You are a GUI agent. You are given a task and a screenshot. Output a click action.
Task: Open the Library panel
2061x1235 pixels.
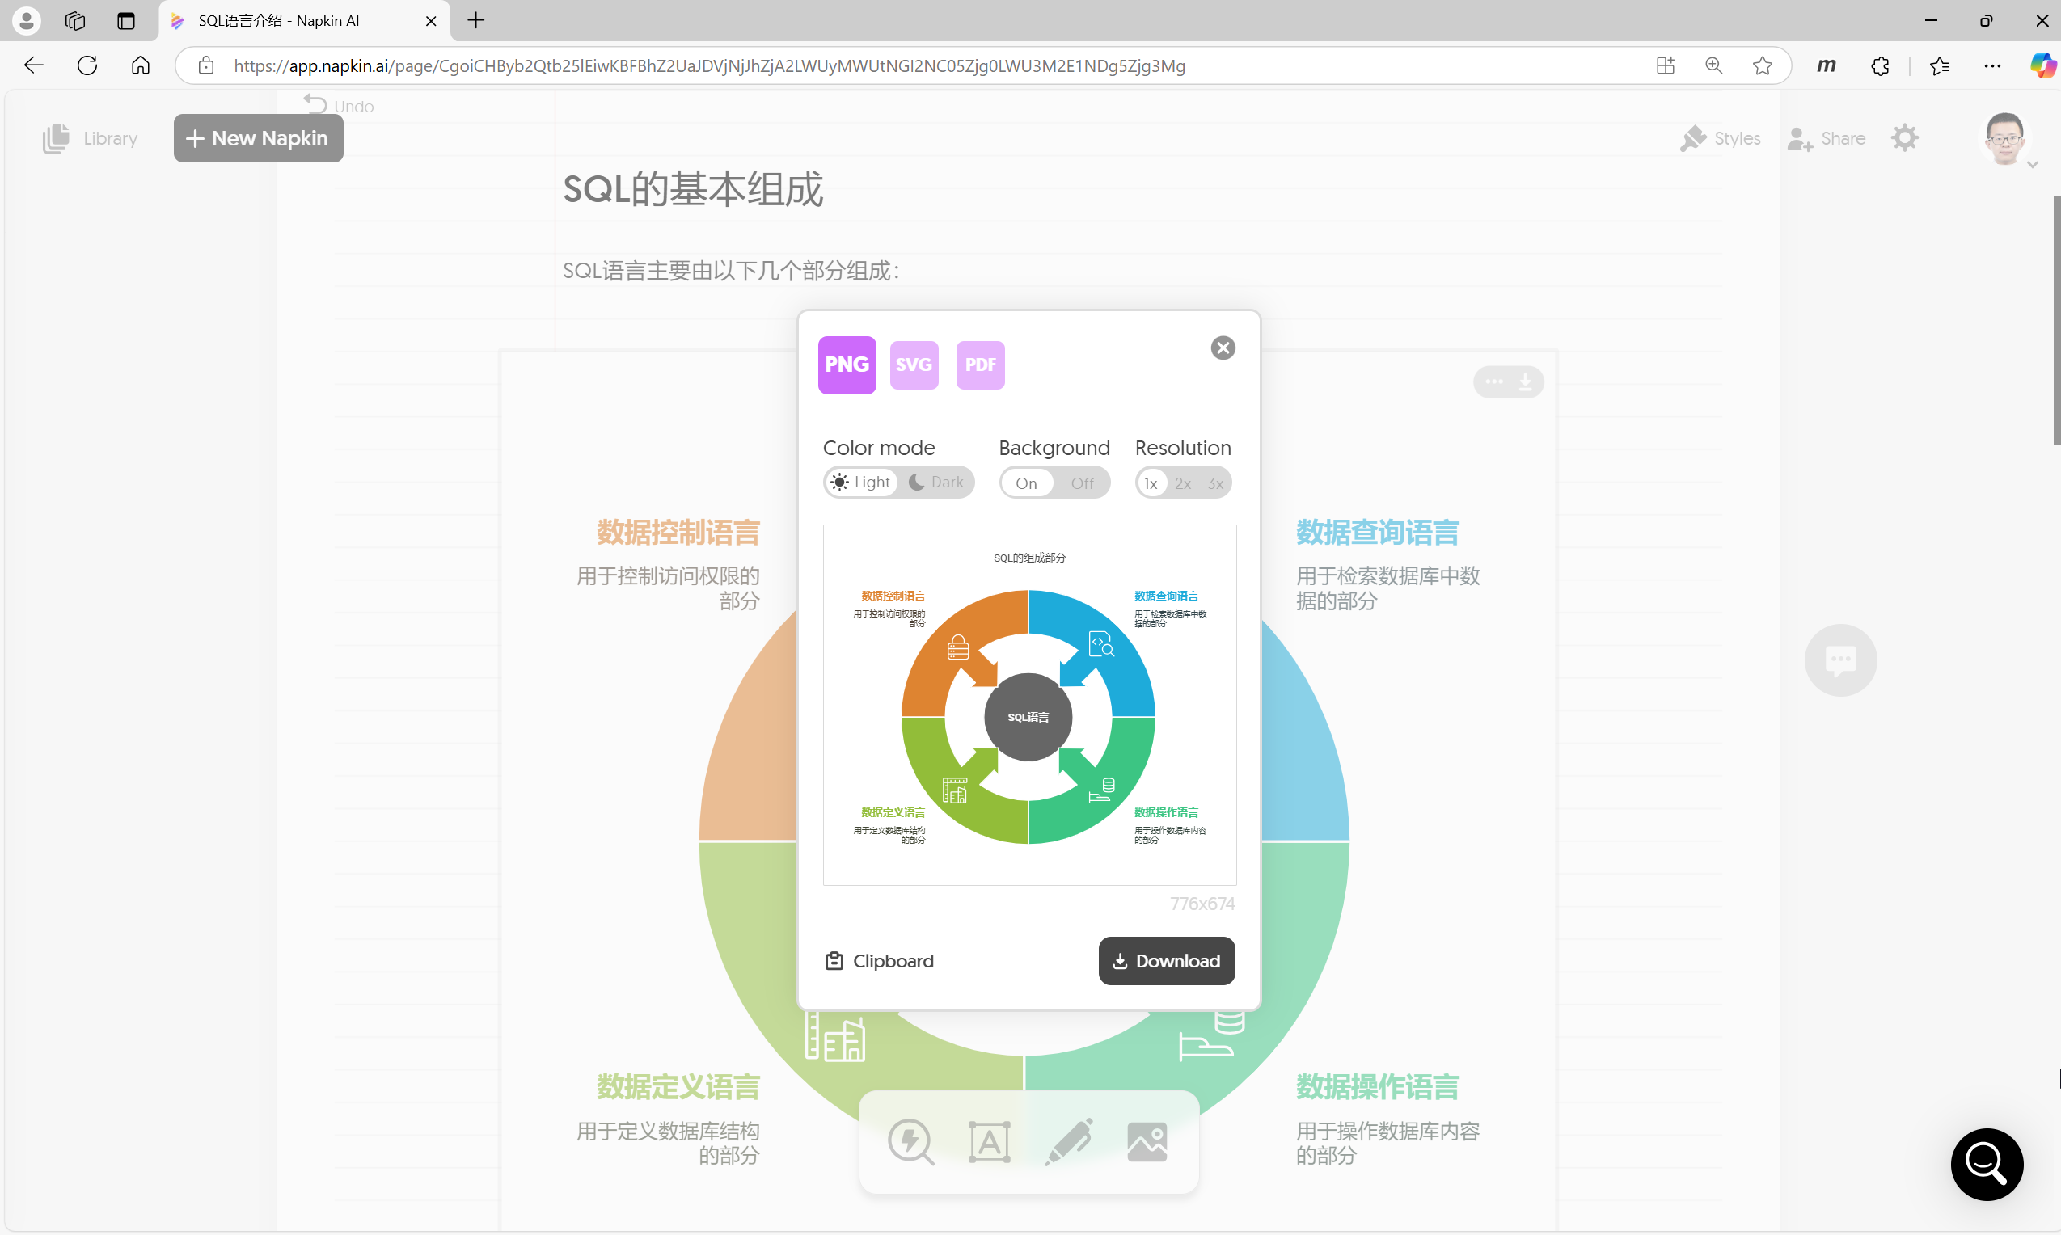(90, 138)
